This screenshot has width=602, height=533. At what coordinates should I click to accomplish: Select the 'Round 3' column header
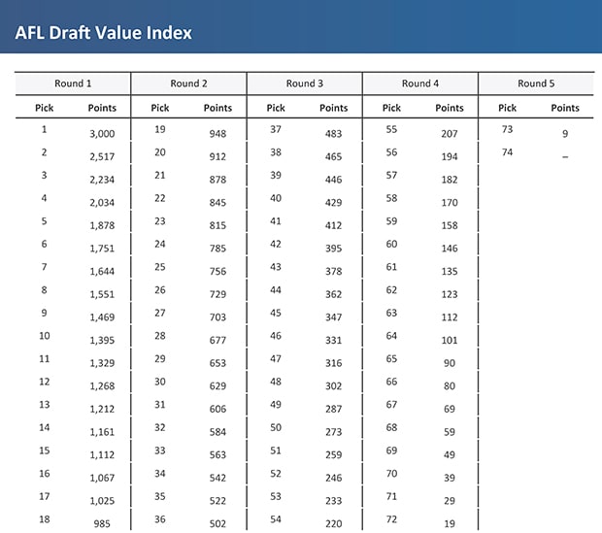[x=305, y=83]
